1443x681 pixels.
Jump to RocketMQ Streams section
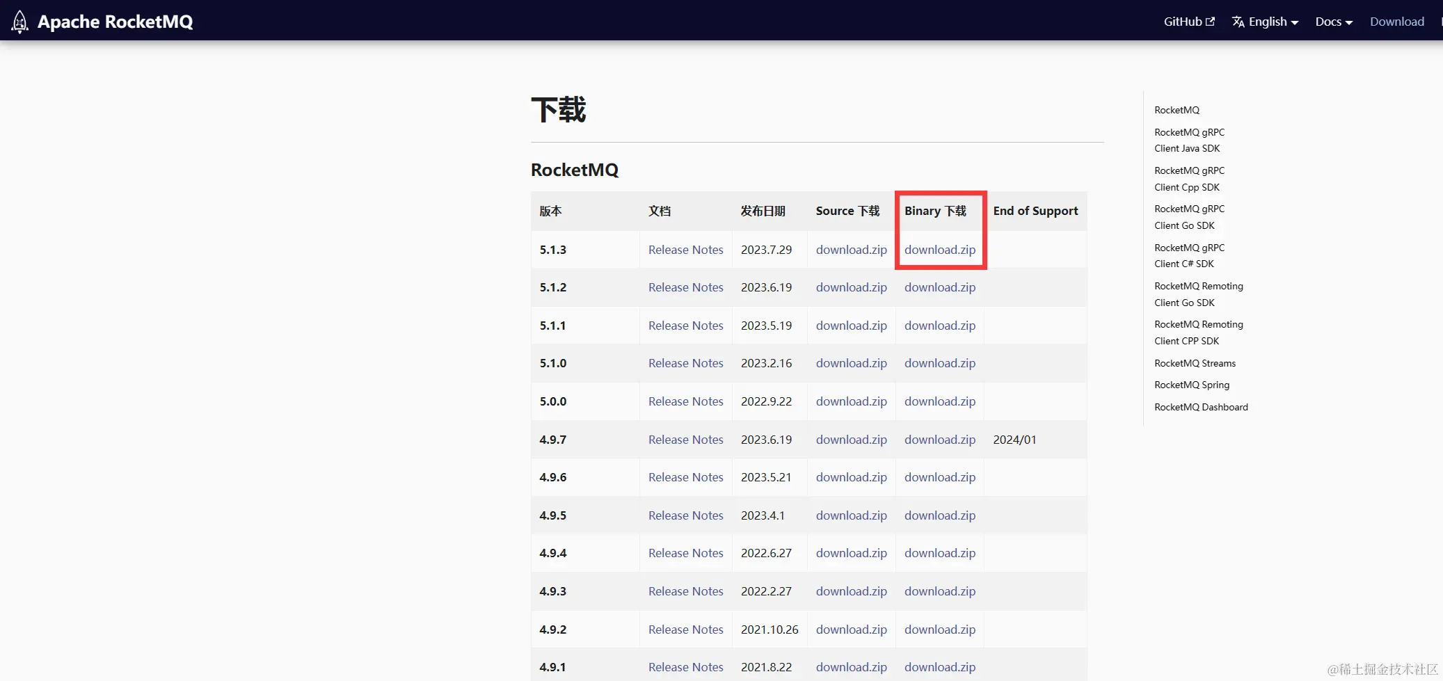click(x=1195, y=363)
